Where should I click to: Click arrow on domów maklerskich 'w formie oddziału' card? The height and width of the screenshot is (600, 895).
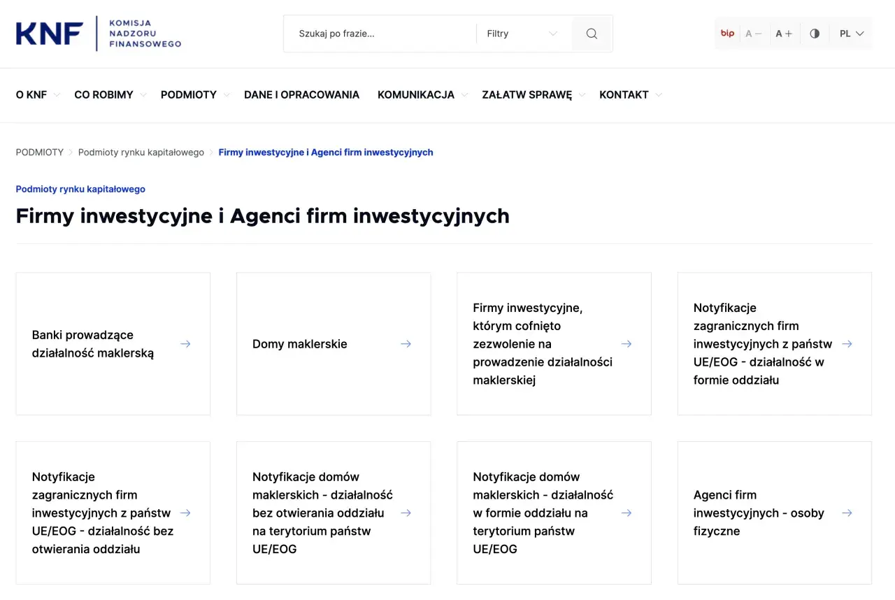(x=626, y=513)
